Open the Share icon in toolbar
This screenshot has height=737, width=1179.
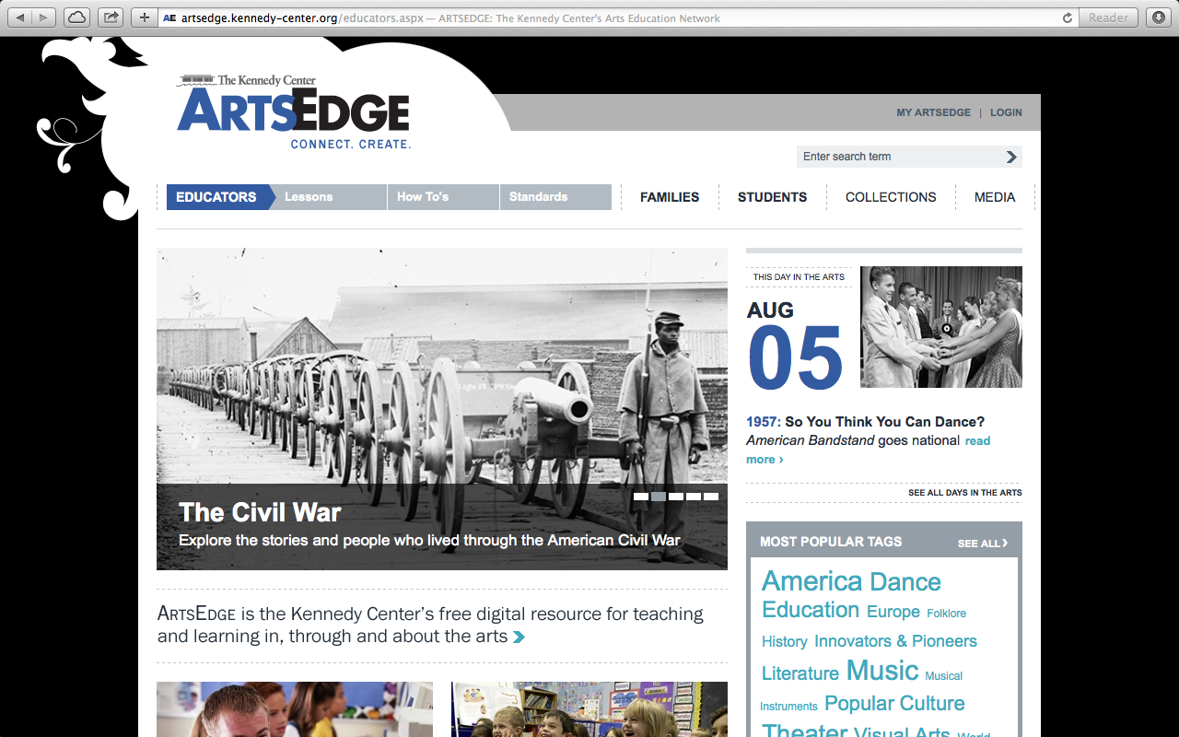(111, 18)
